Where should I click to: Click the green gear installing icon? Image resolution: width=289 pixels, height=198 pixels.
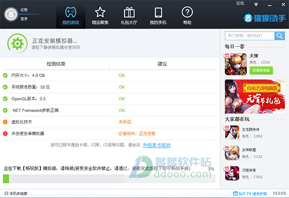pyautogui.click(x=17, y=44)
